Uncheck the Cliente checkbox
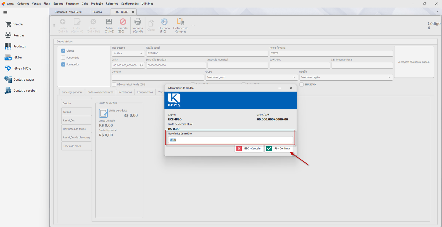Viewport: 442px width, 227px height. click(63, 51)
